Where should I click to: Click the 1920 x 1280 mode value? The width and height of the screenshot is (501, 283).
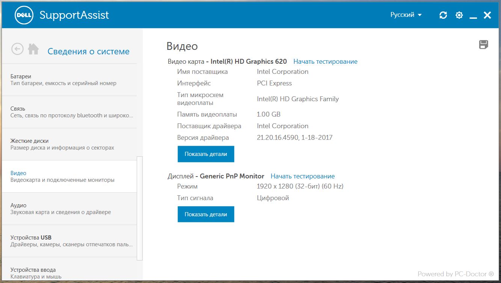300,186
